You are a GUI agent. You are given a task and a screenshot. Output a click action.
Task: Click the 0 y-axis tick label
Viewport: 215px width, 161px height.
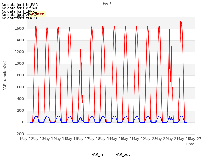(x=23, y=122)
